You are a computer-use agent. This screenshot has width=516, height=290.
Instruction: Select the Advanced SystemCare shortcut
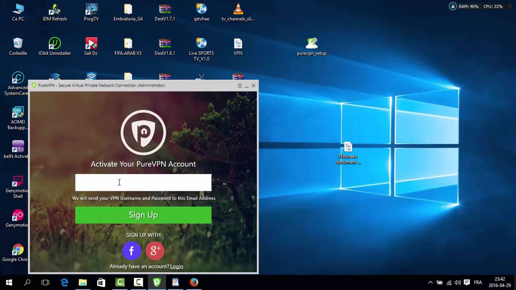tap(17, 83)
